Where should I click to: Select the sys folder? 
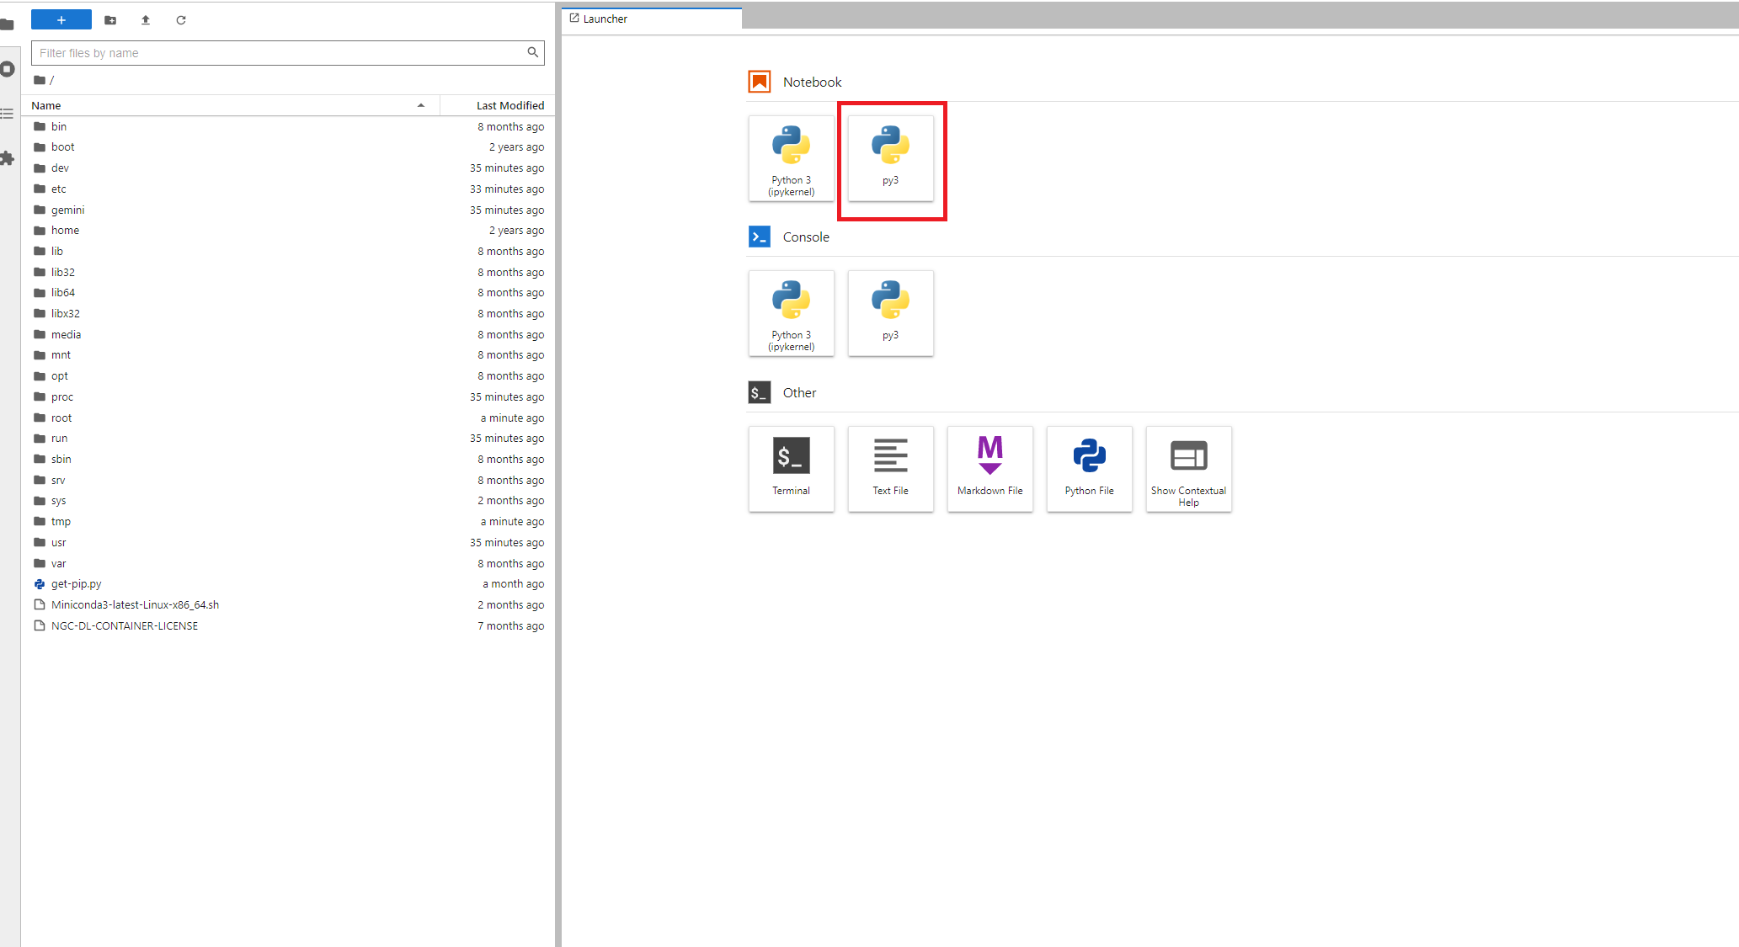coord(288,500)
